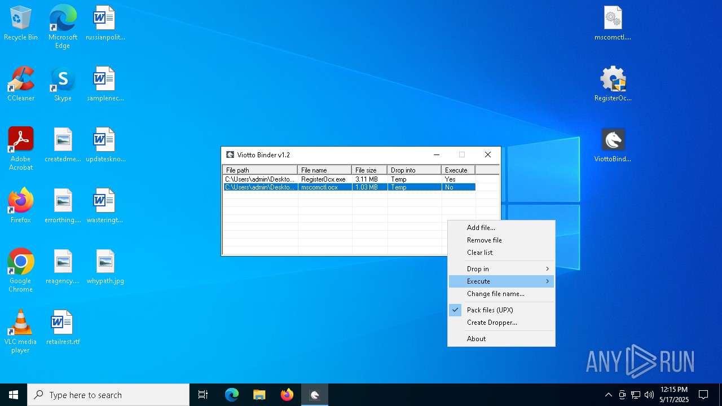The height and width of the screenshot is (406, 722).
Task: Select the createdme image file icon
Action: [x=63, y=145]
